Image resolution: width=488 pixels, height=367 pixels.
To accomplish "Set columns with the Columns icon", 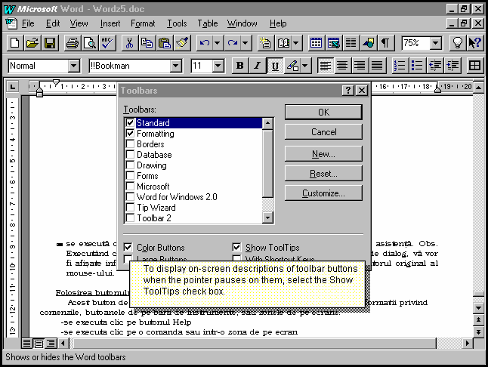I will pos(351,43).
